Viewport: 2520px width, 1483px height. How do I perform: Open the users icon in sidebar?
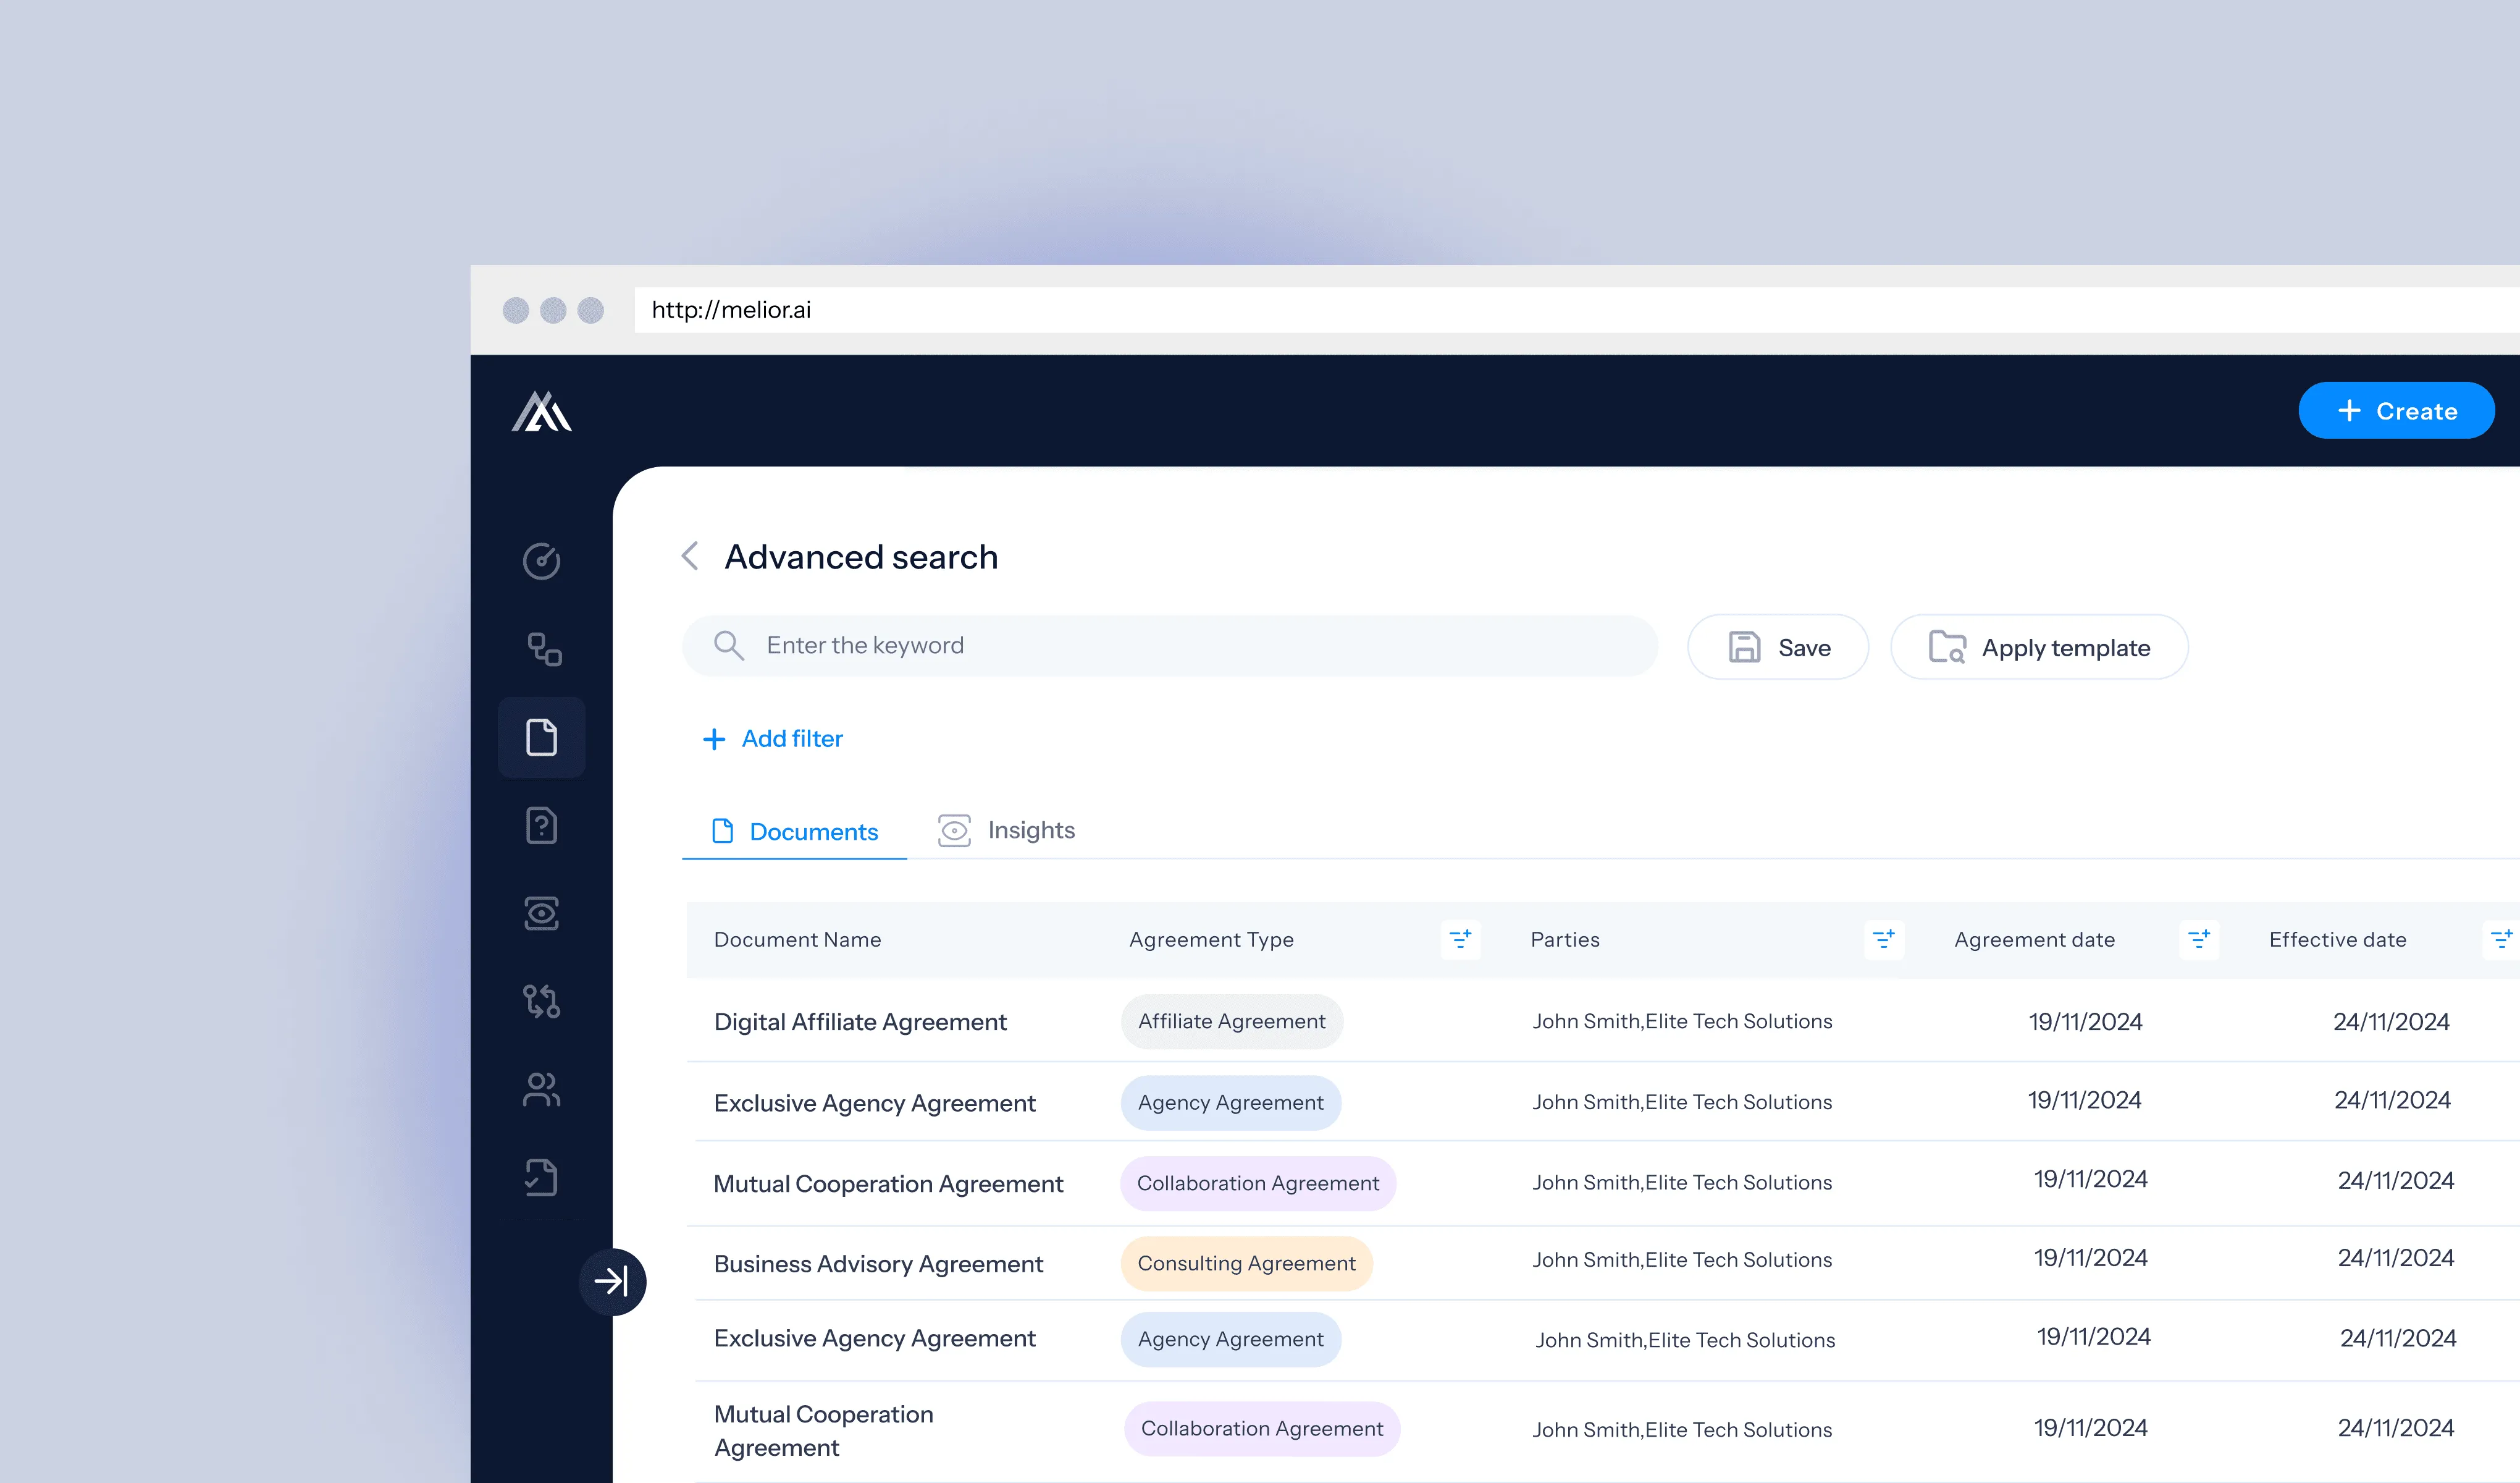(x=541, y=1090)
